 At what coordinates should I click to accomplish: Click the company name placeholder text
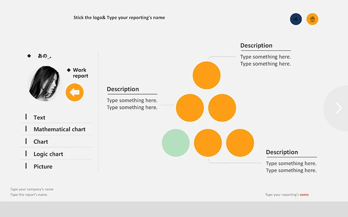pos(32,189)
